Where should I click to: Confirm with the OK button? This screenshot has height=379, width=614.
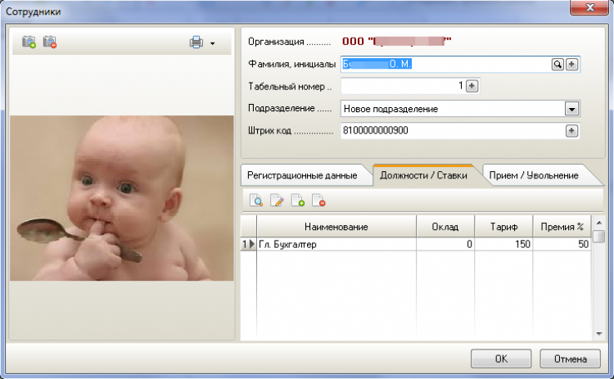501,359
